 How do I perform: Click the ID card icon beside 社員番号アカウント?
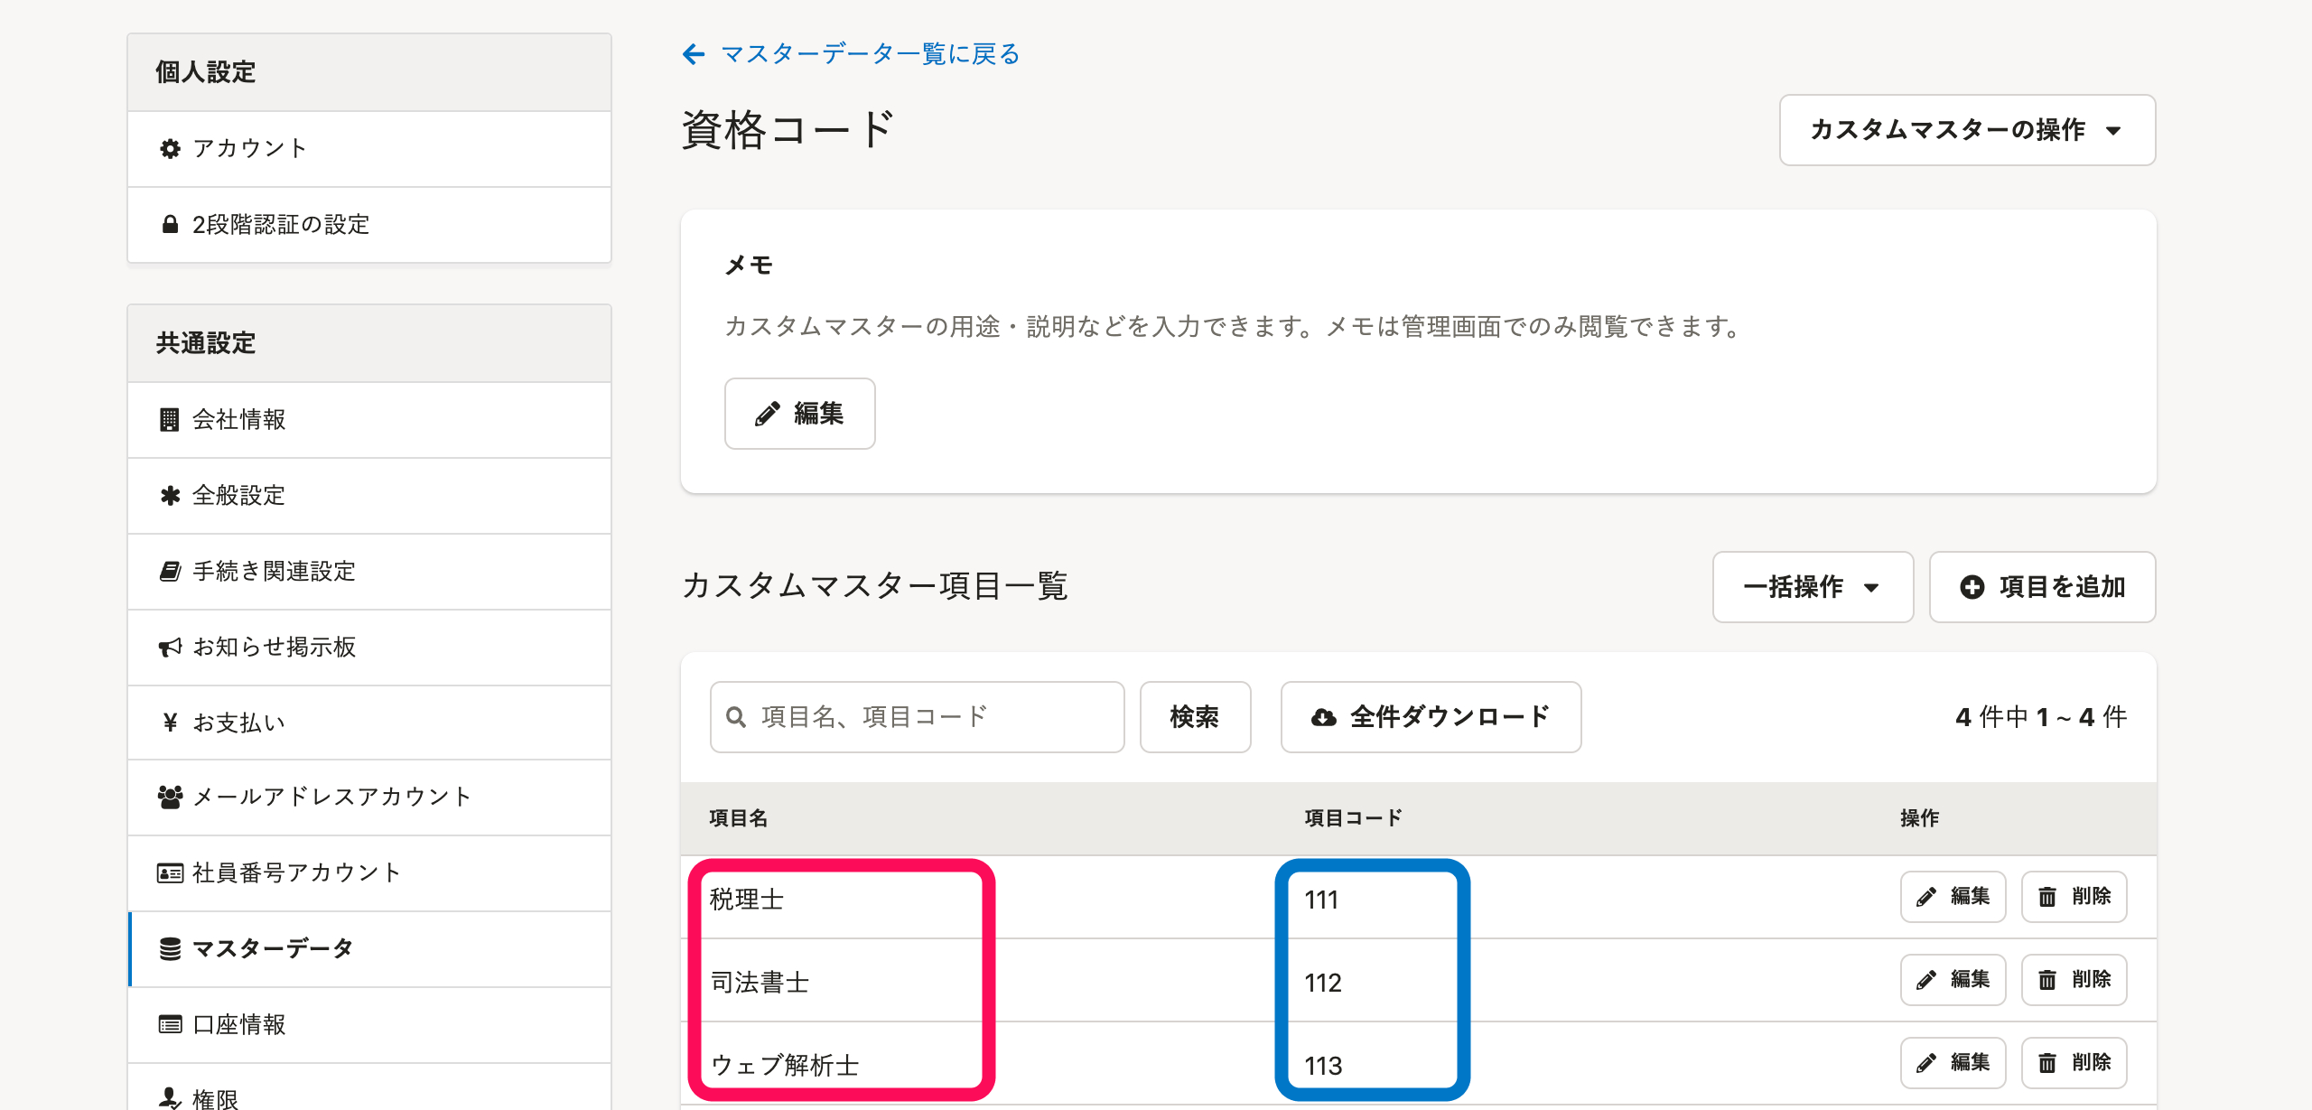tap(170, 872)
